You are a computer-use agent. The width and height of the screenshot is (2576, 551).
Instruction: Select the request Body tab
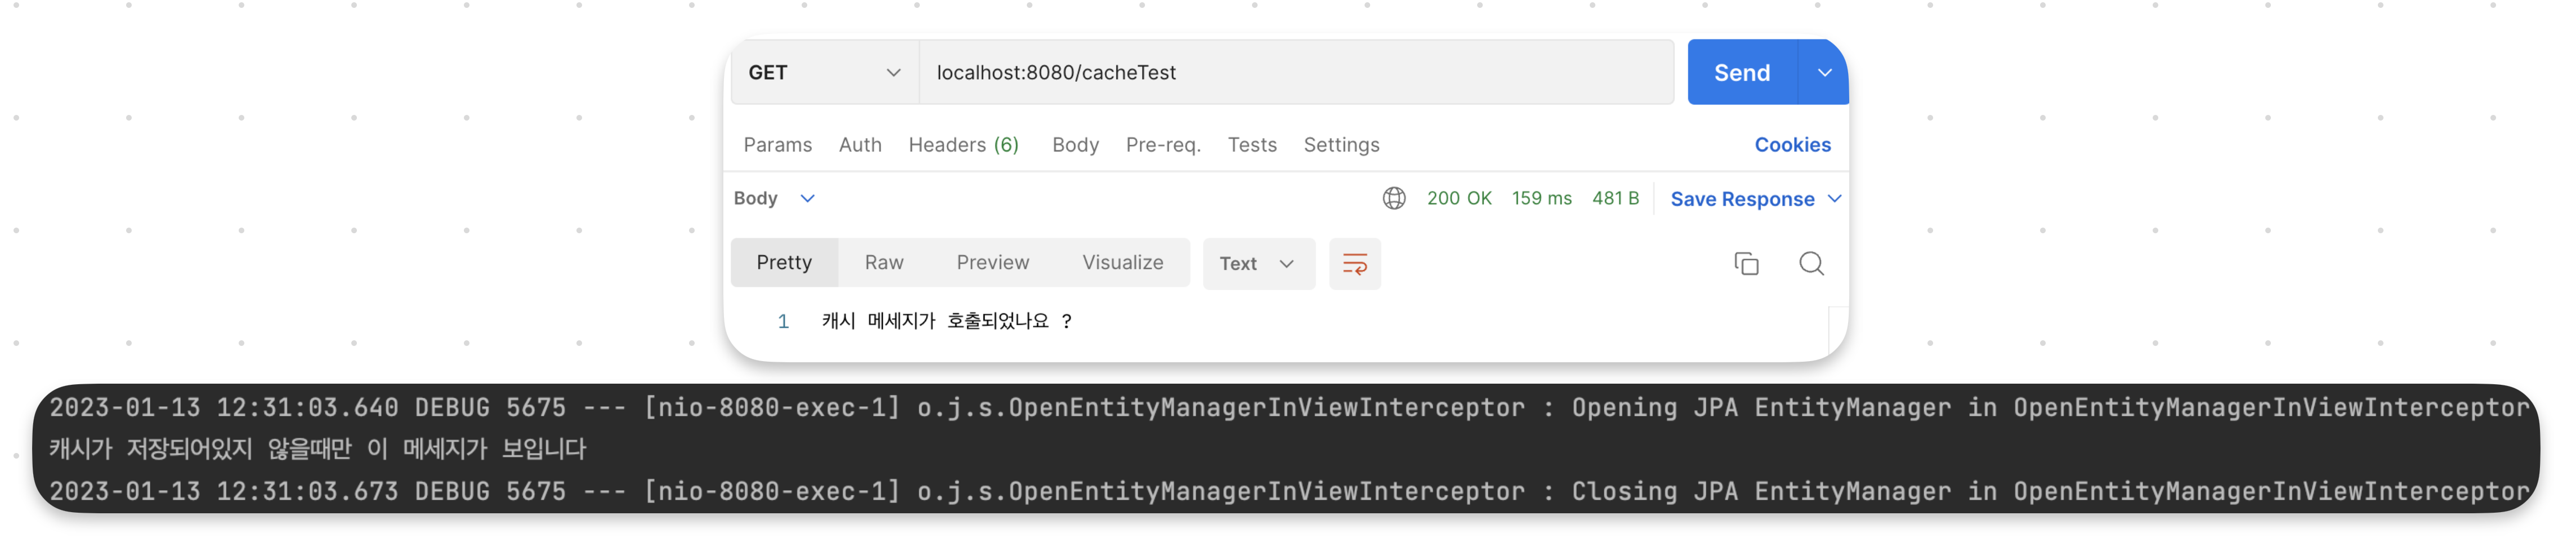point(1075,145)
